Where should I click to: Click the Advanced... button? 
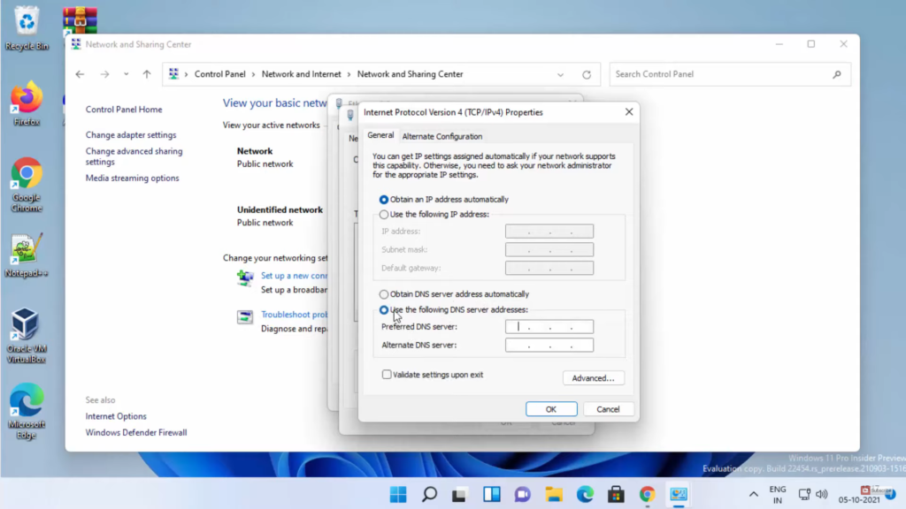point(593,378)
